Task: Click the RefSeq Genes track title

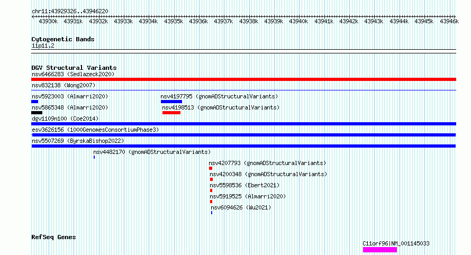Action: 53,237
